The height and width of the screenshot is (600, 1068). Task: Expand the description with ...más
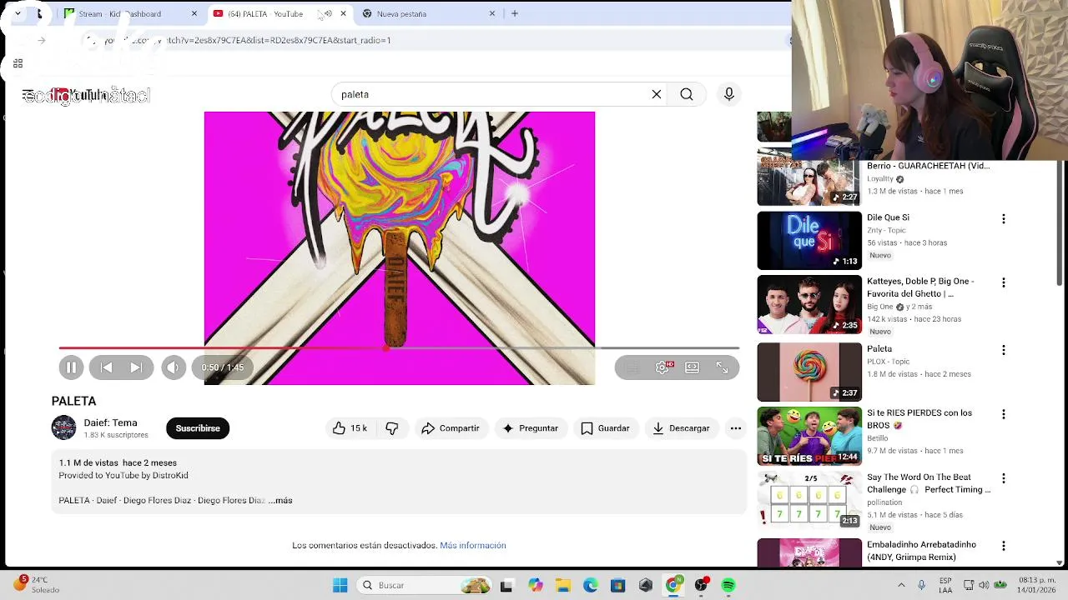coord(281,500)
